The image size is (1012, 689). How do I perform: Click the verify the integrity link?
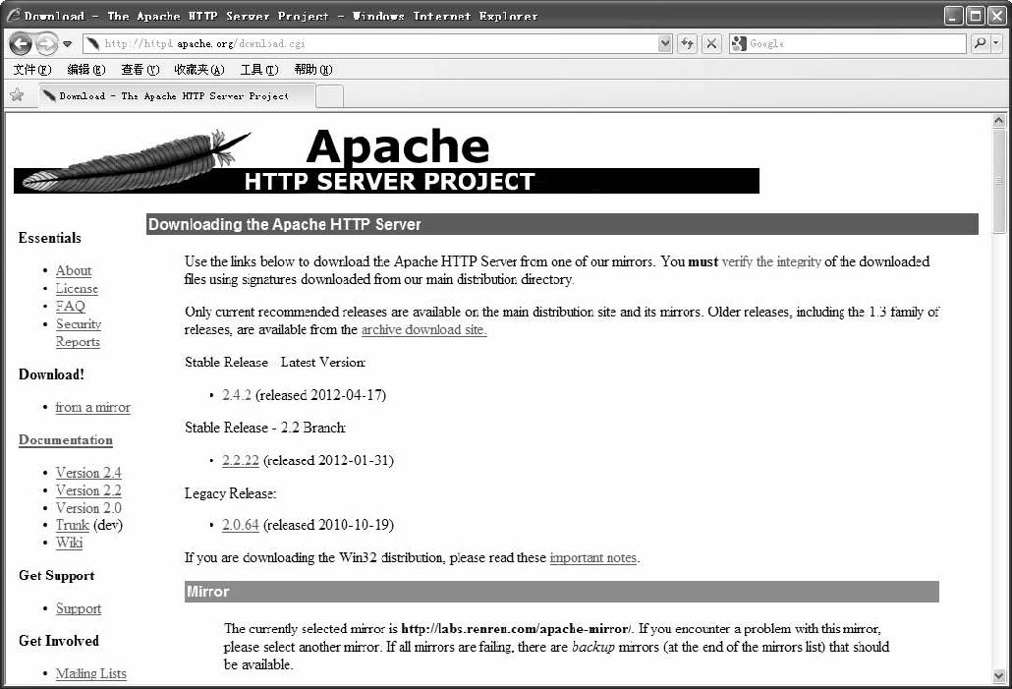pyautogui.click(x=771, y=261)
